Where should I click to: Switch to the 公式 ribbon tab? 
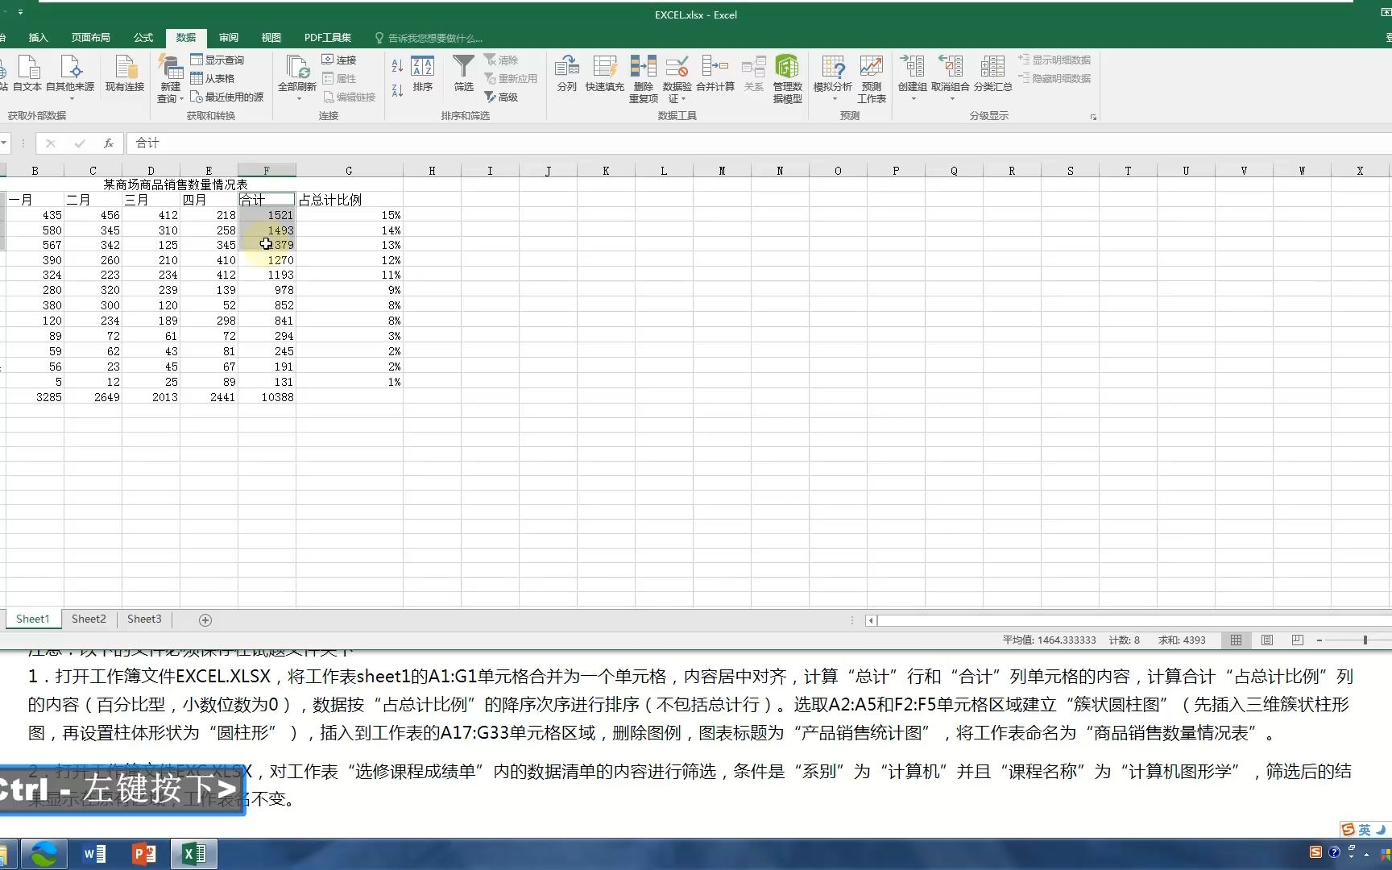click(x=143, y=37)
